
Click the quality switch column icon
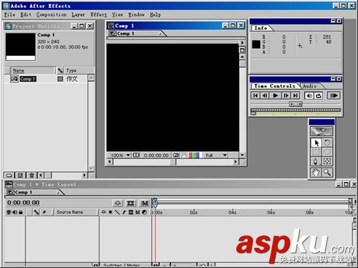tap(117, 212)
